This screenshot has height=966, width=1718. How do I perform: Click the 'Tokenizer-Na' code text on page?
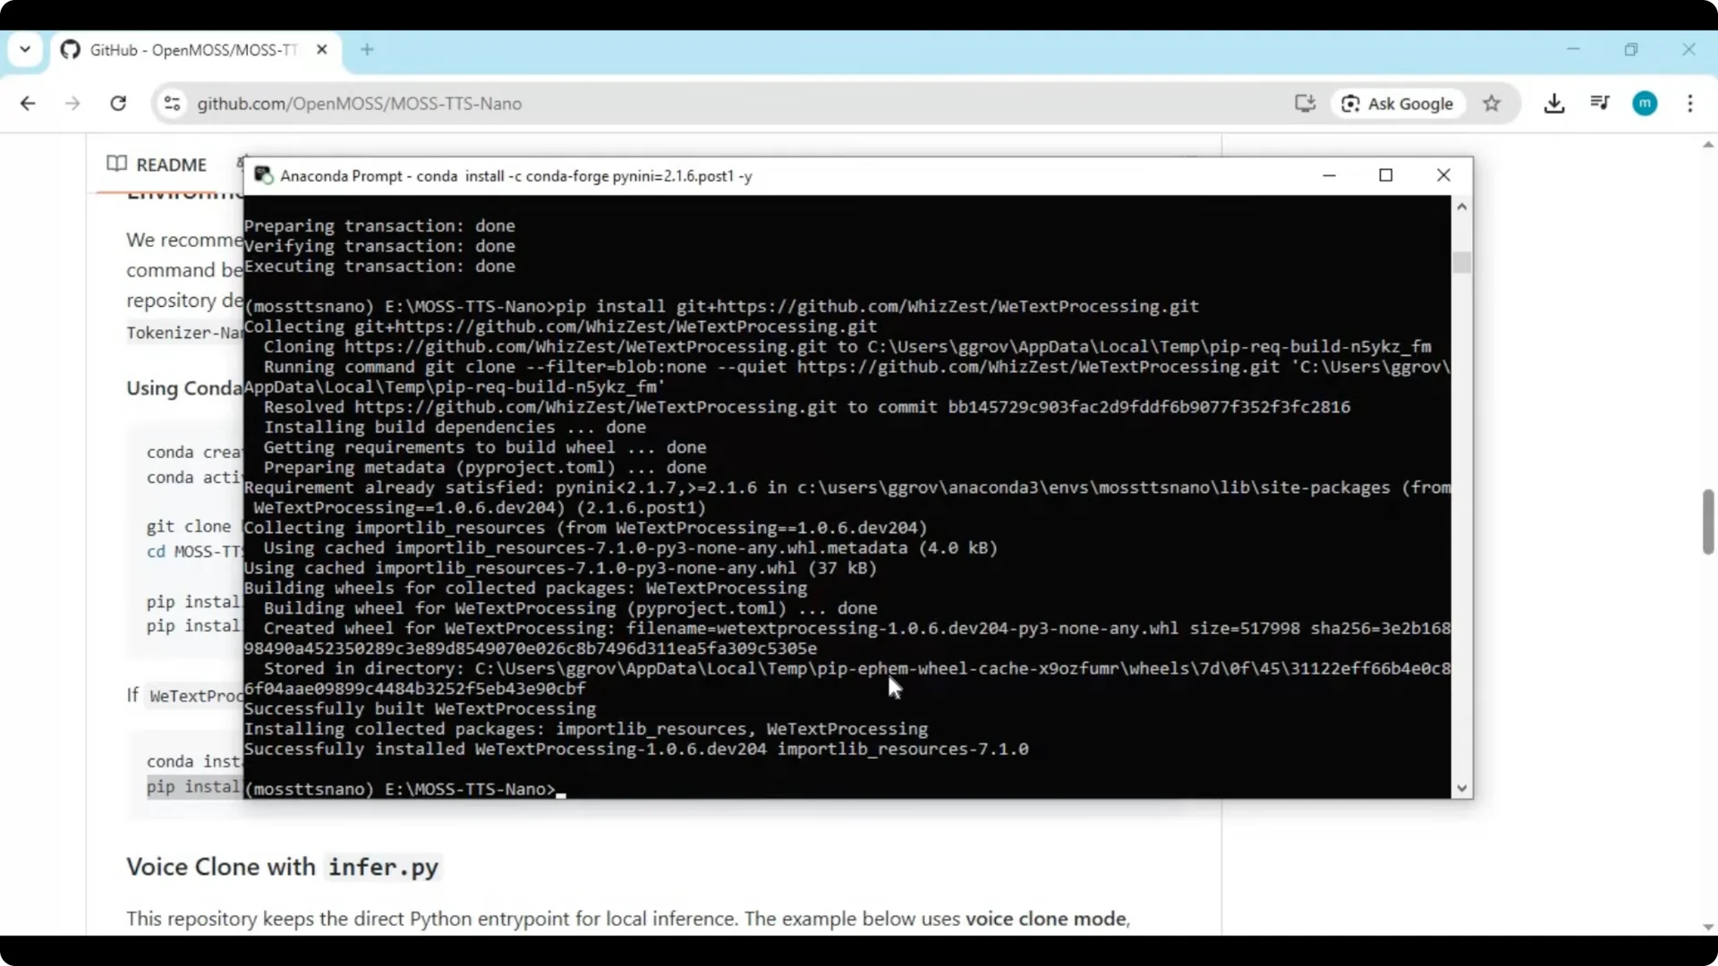click(x=184, y=333)
